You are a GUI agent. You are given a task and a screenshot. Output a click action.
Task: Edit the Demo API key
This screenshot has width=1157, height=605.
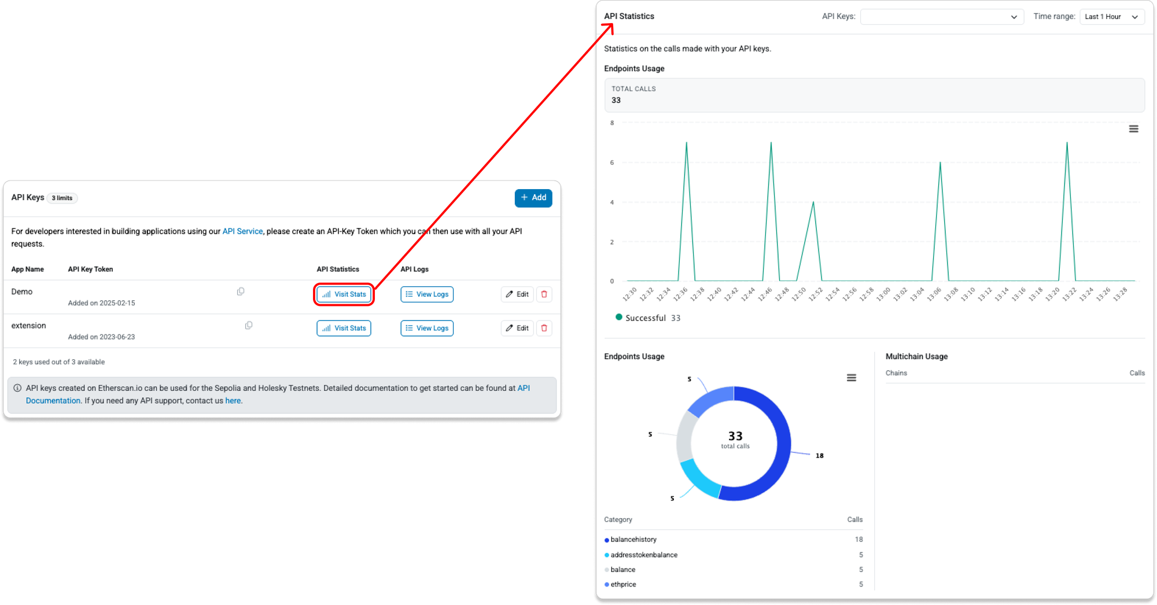(x=517, y=294)
